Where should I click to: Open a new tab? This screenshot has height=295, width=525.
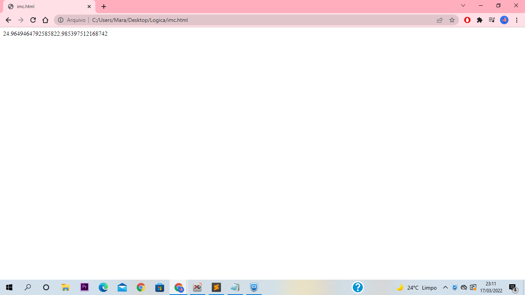[104, 7]
